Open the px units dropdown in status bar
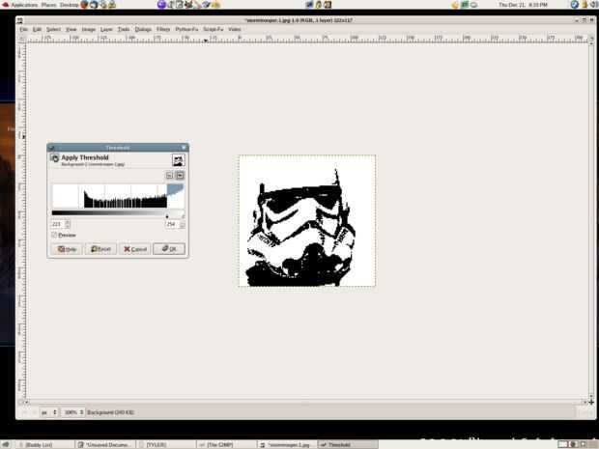 coord(49,412)
